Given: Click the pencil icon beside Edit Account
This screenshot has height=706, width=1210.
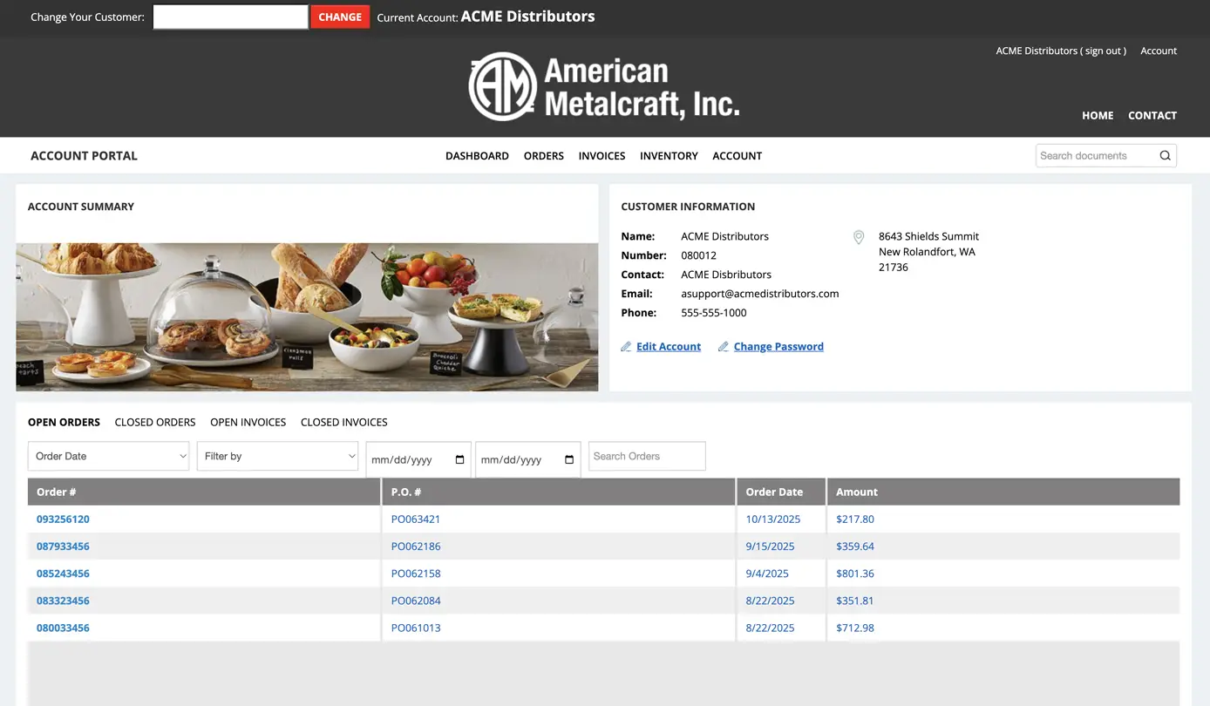Looking at the screenshot, I should tap(626, 347).
